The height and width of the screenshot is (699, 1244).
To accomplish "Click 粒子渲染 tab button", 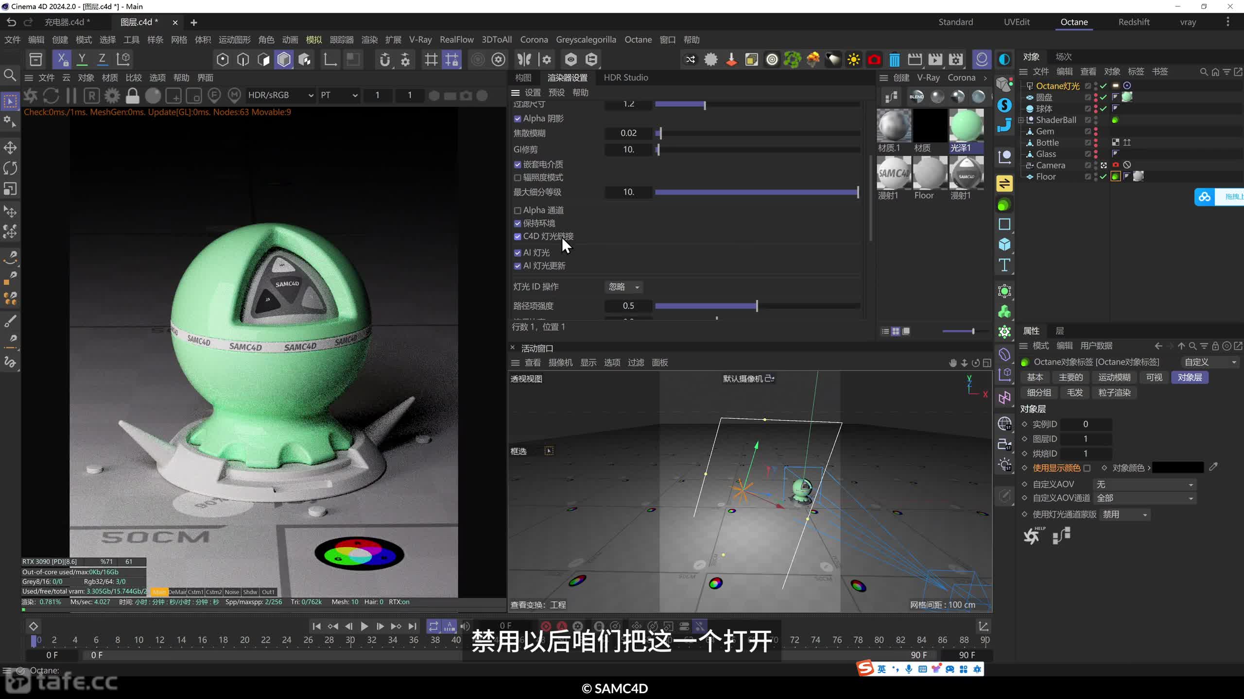I will pyautogui.click(x=1114, y=393).
